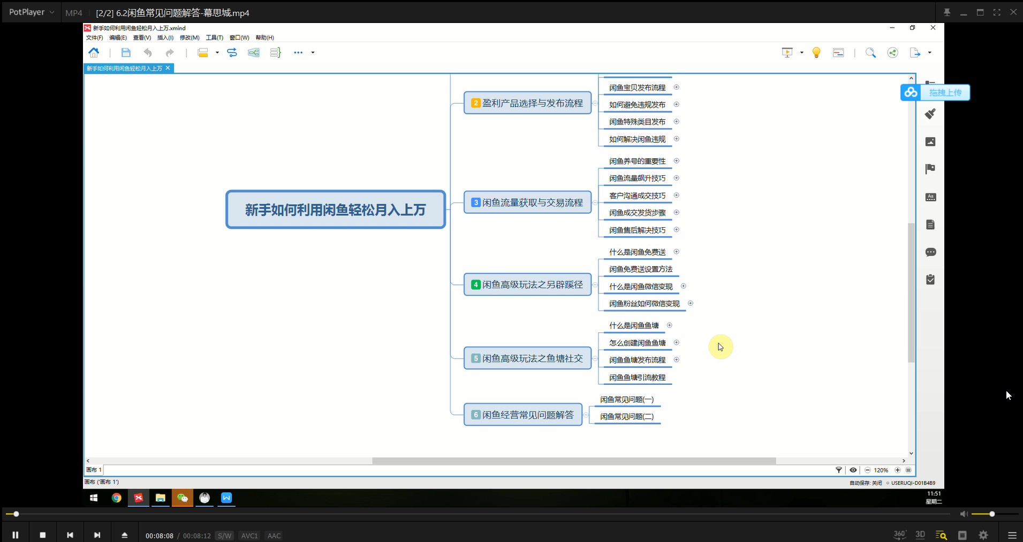Open the 工具(T) menu
This screenshot has height=542, width=1023.
pyautogui.click(x=214, y=37)
